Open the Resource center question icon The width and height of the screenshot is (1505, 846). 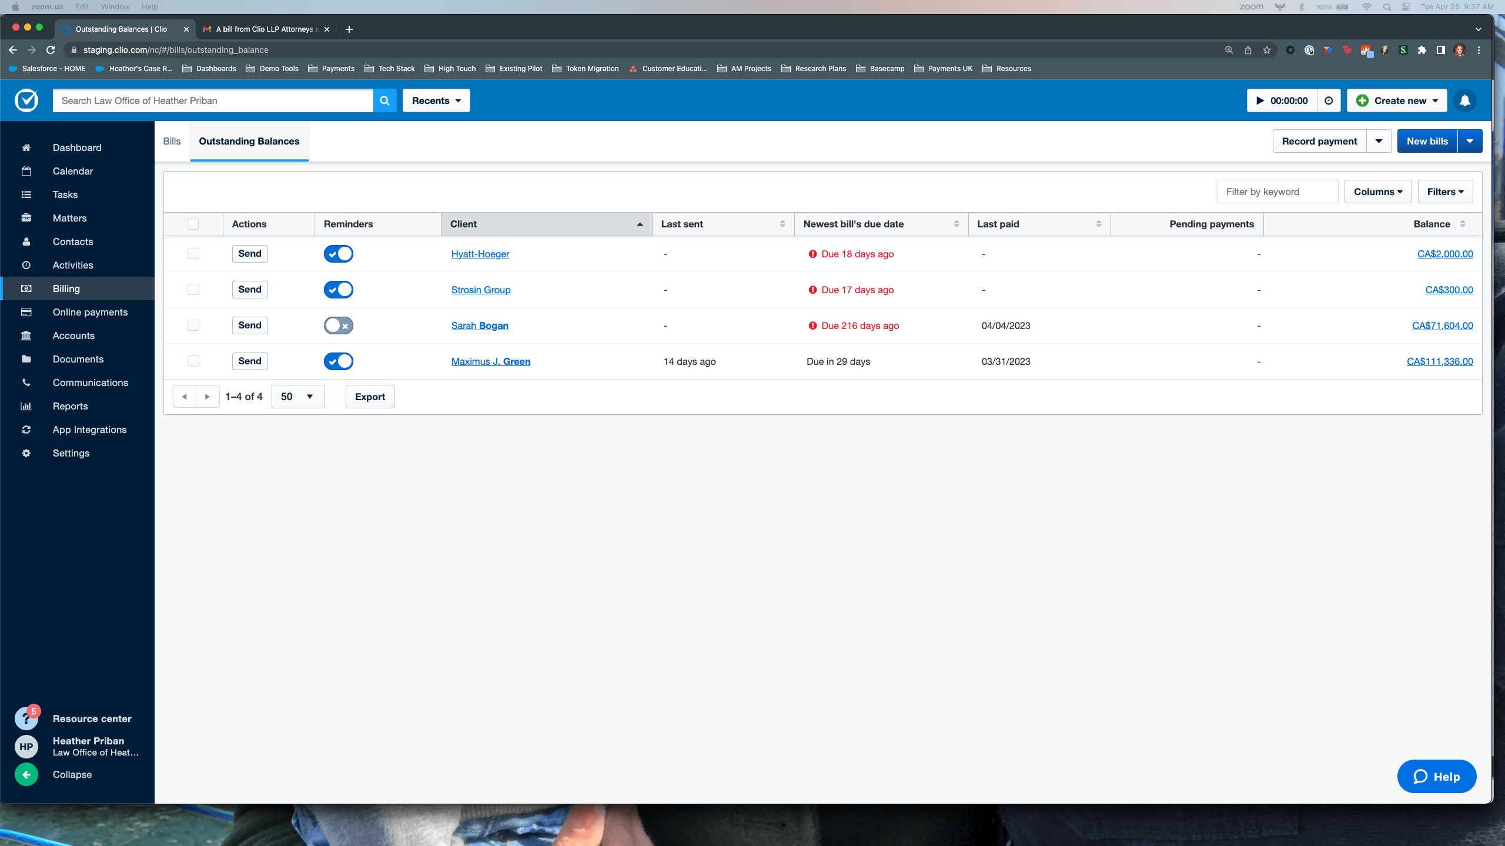tap(26, 718)
